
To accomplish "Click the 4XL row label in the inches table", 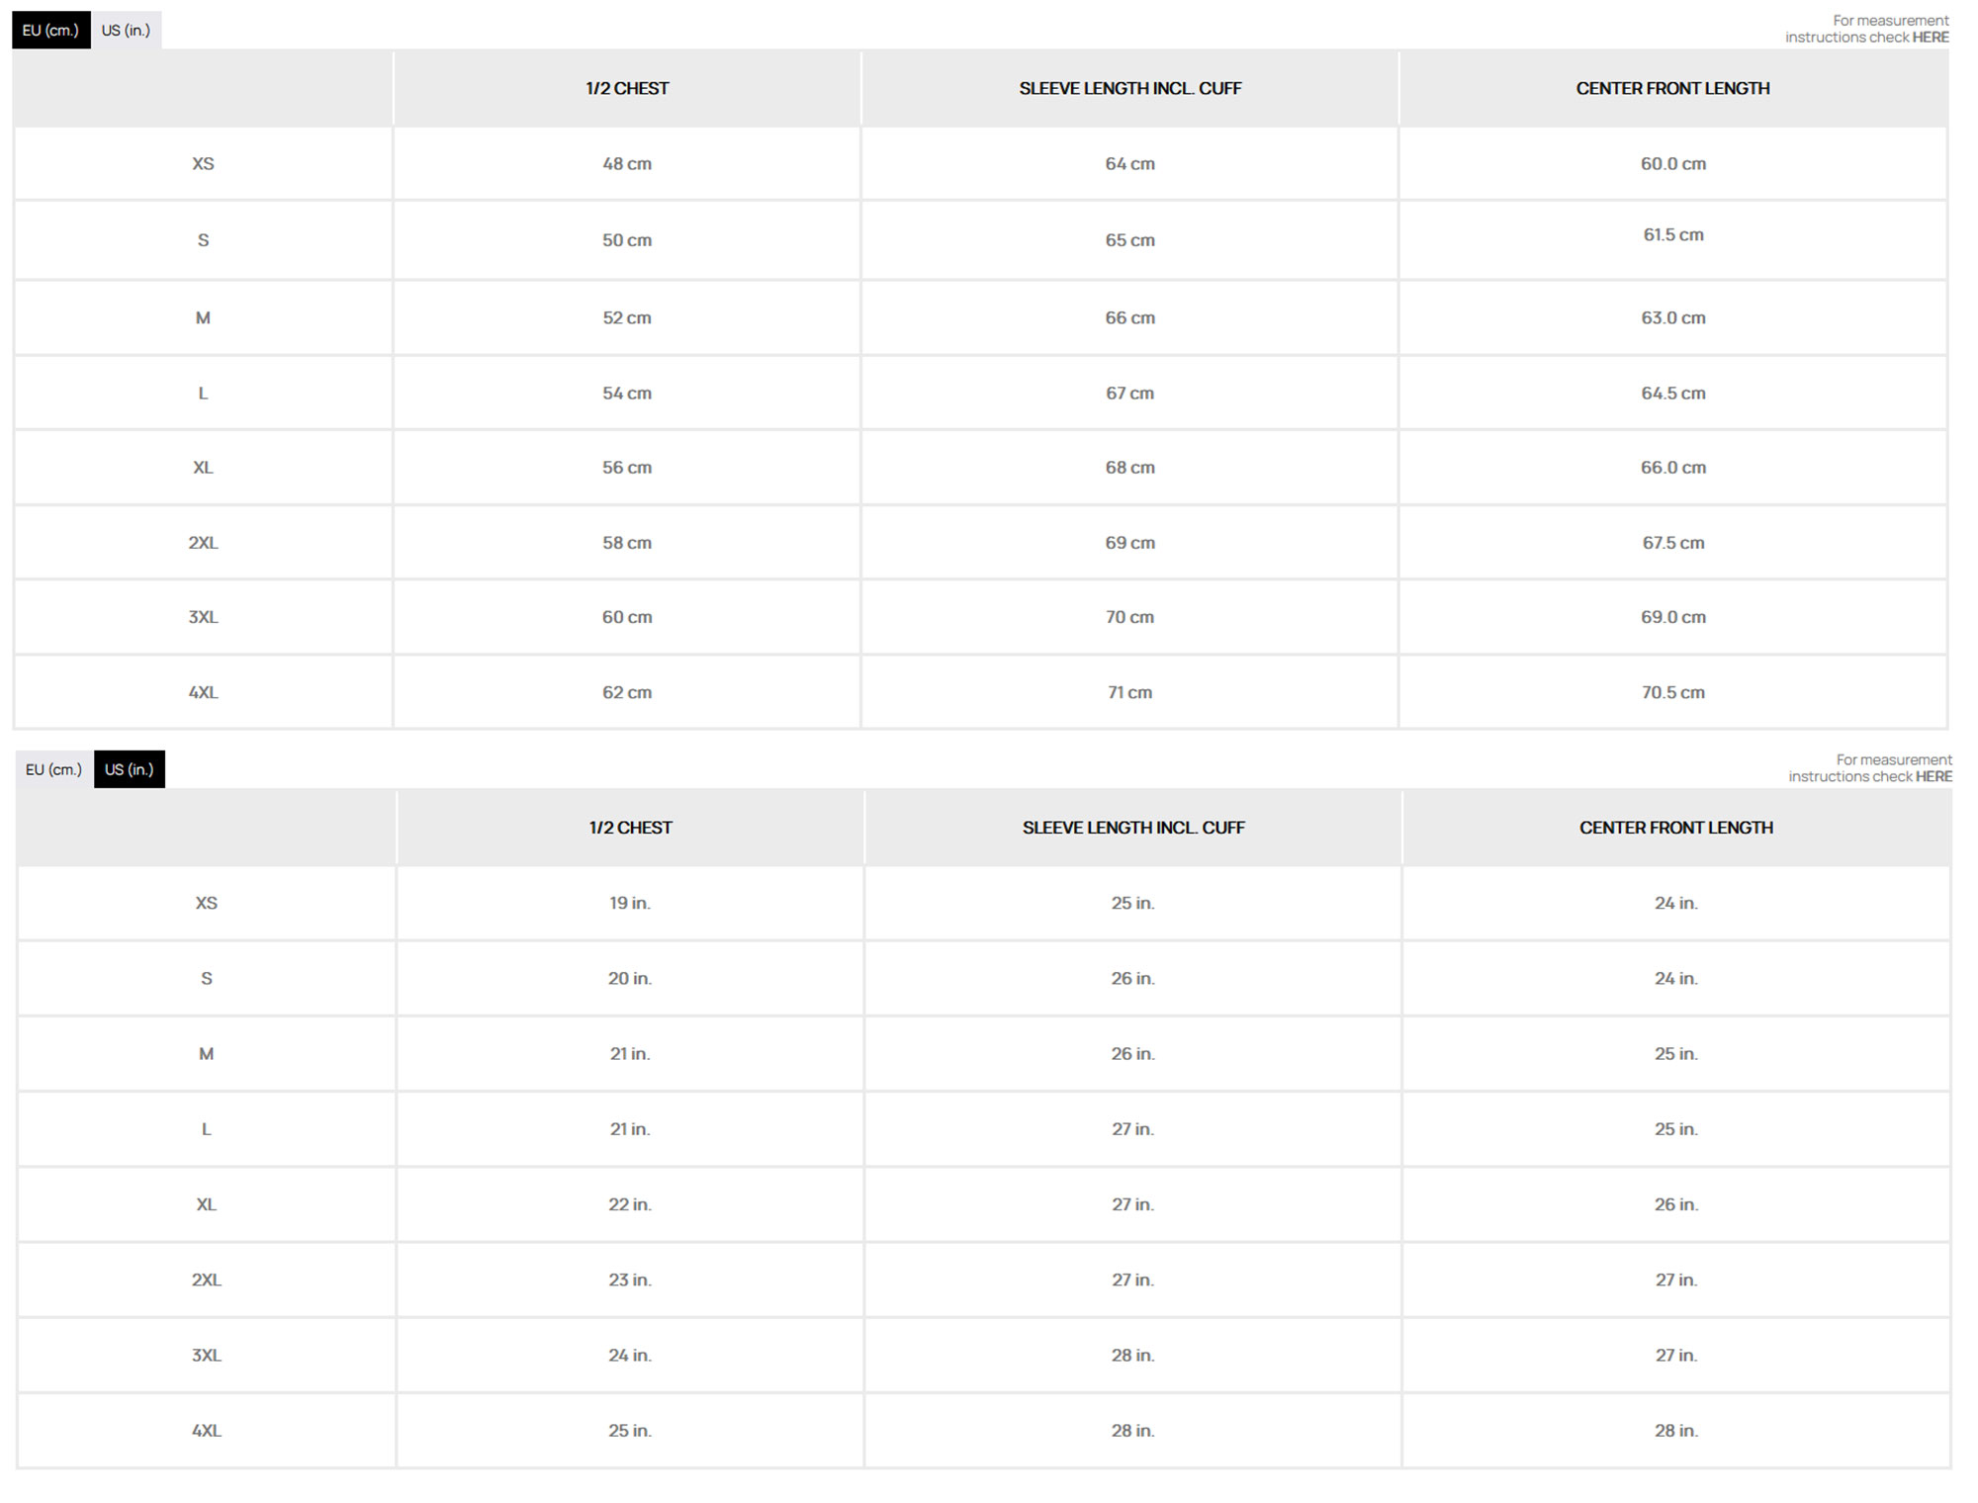I will pyautogui.click(x=206, y=1431).
